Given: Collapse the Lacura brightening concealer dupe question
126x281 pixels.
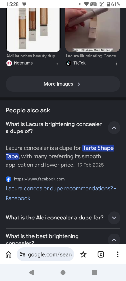Looking at the screenshot, I should click(x=114, y=128).
